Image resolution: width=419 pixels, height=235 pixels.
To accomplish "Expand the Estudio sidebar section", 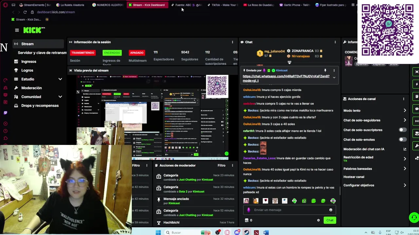I will click(x=60, y=79).
